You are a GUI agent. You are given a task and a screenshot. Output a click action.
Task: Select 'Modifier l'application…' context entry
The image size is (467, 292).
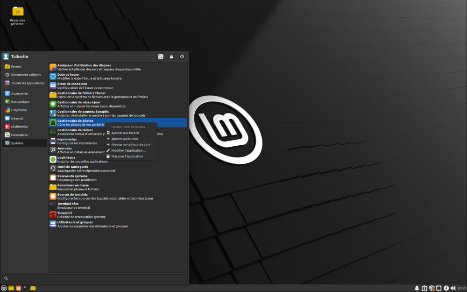128,150
